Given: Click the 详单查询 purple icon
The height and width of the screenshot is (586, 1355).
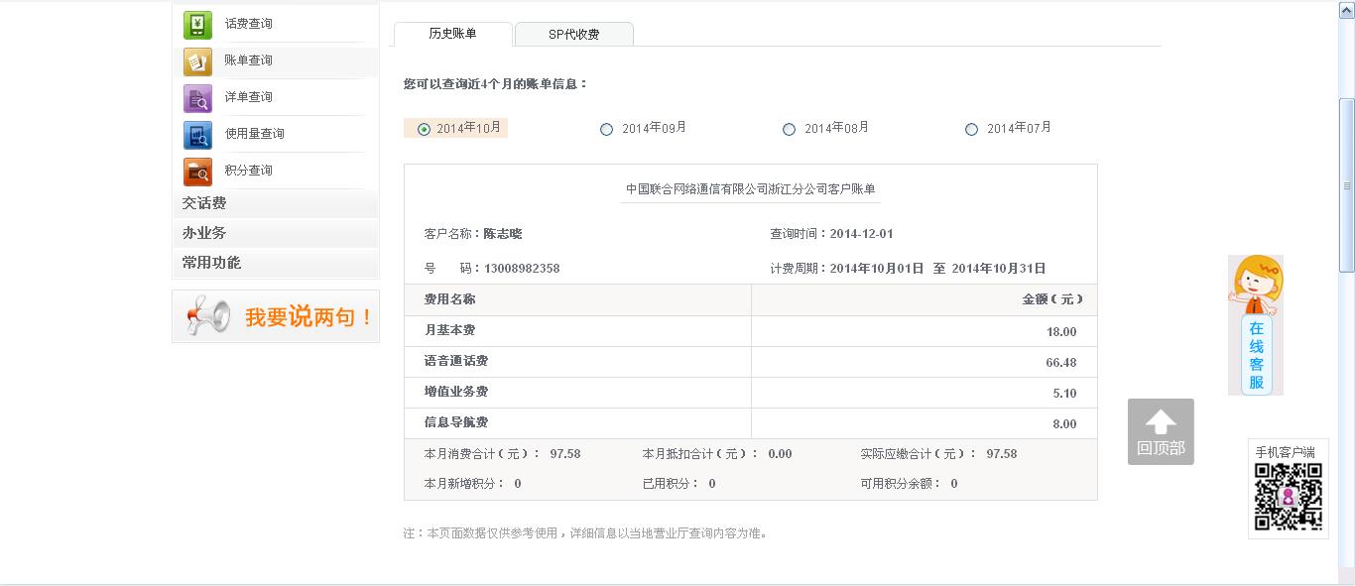Looking at the screenshot, I should point(197,98).
